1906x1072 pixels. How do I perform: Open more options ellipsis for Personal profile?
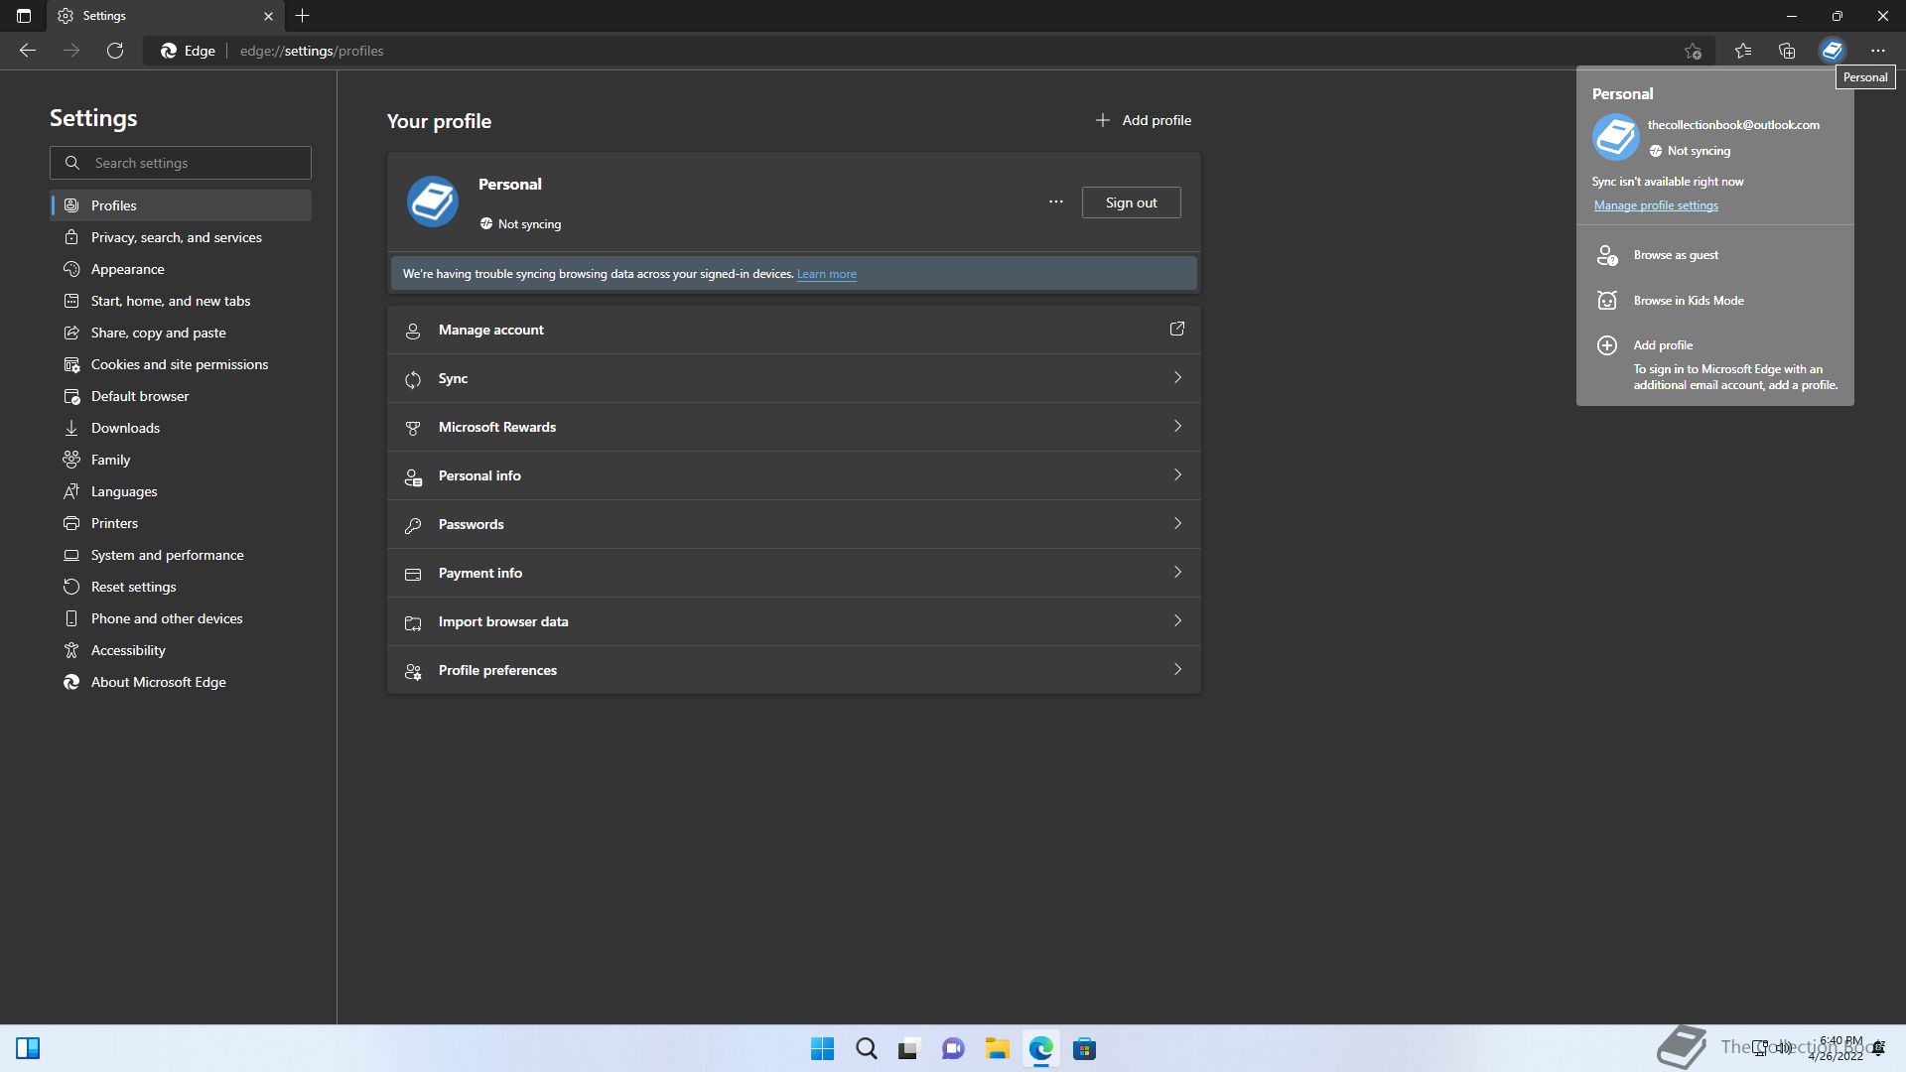coord(1055,202)
